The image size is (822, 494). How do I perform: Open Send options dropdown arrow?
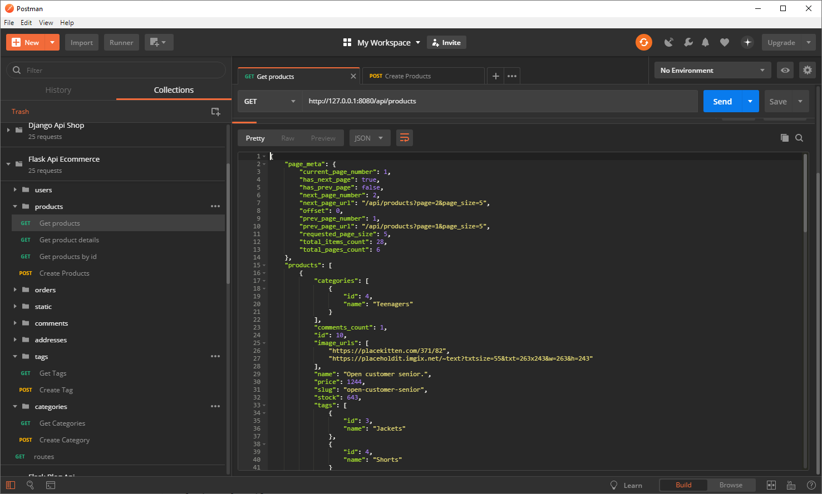[750, 101]
